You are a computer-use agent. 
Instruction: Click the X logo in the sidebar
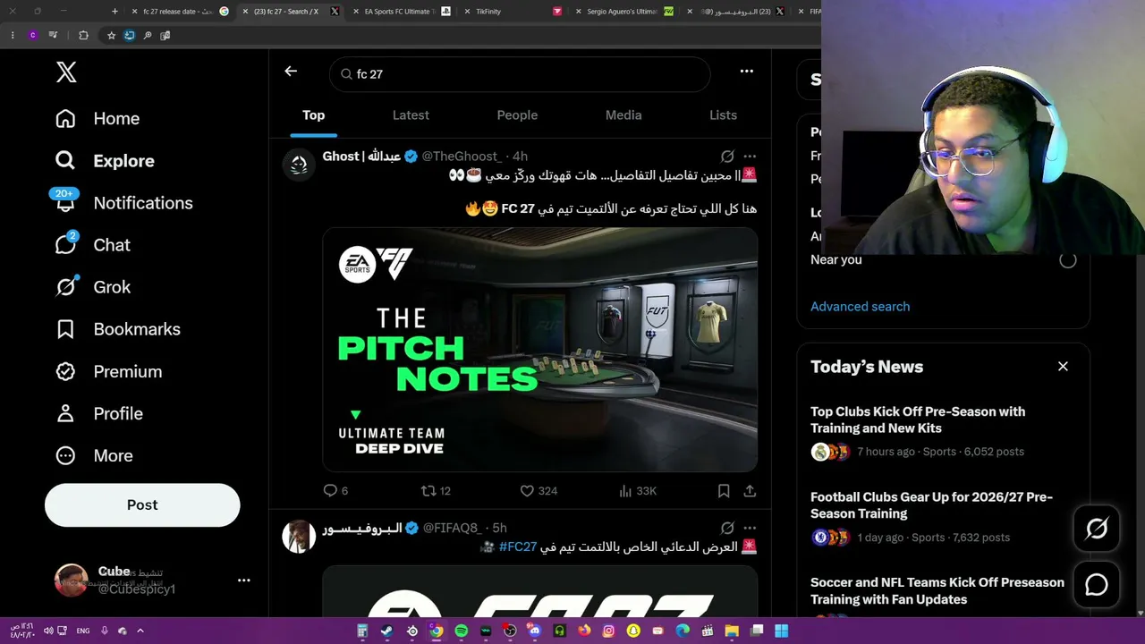pos(66,72)
